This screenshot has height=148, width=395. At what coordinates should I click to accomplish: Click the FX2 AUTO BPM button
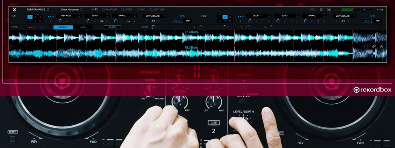(x=367, y=21)
